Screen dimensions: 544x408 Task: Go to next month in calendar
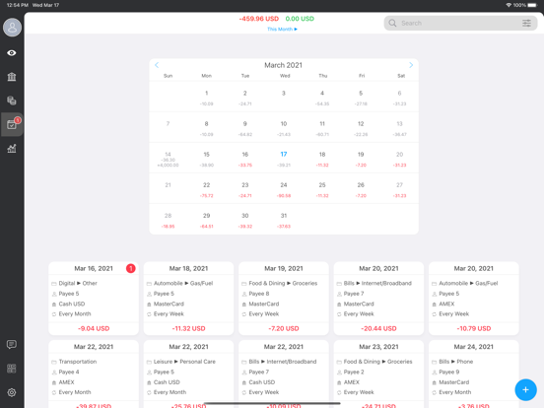[411, 65]
